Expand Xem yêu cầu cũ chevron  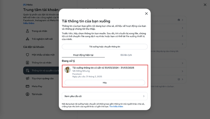(x=144, y=96)
